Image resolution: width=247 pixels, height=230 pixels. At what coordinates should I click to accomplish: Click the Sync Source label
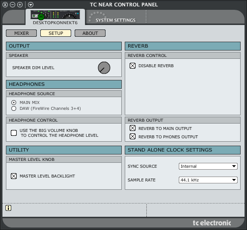(x=142, y=166)
